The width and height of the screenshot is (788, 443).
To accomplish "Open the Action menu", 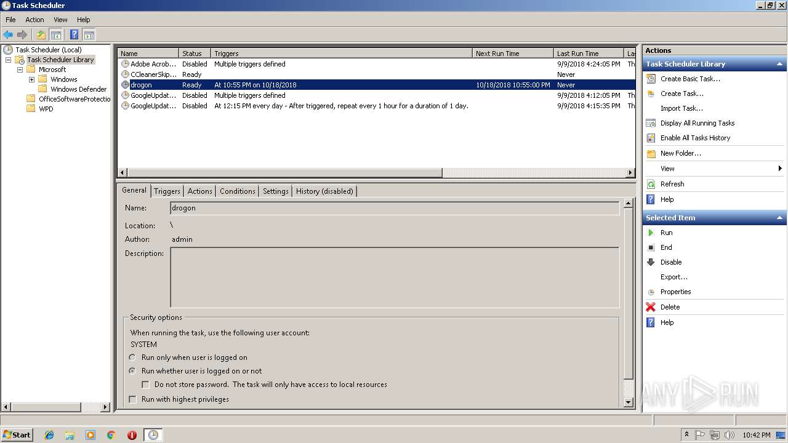I will coord(34,20).
